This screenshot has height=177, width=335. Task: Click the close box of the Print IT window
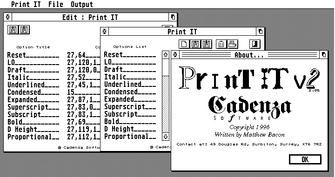click(x=104, y=32)
